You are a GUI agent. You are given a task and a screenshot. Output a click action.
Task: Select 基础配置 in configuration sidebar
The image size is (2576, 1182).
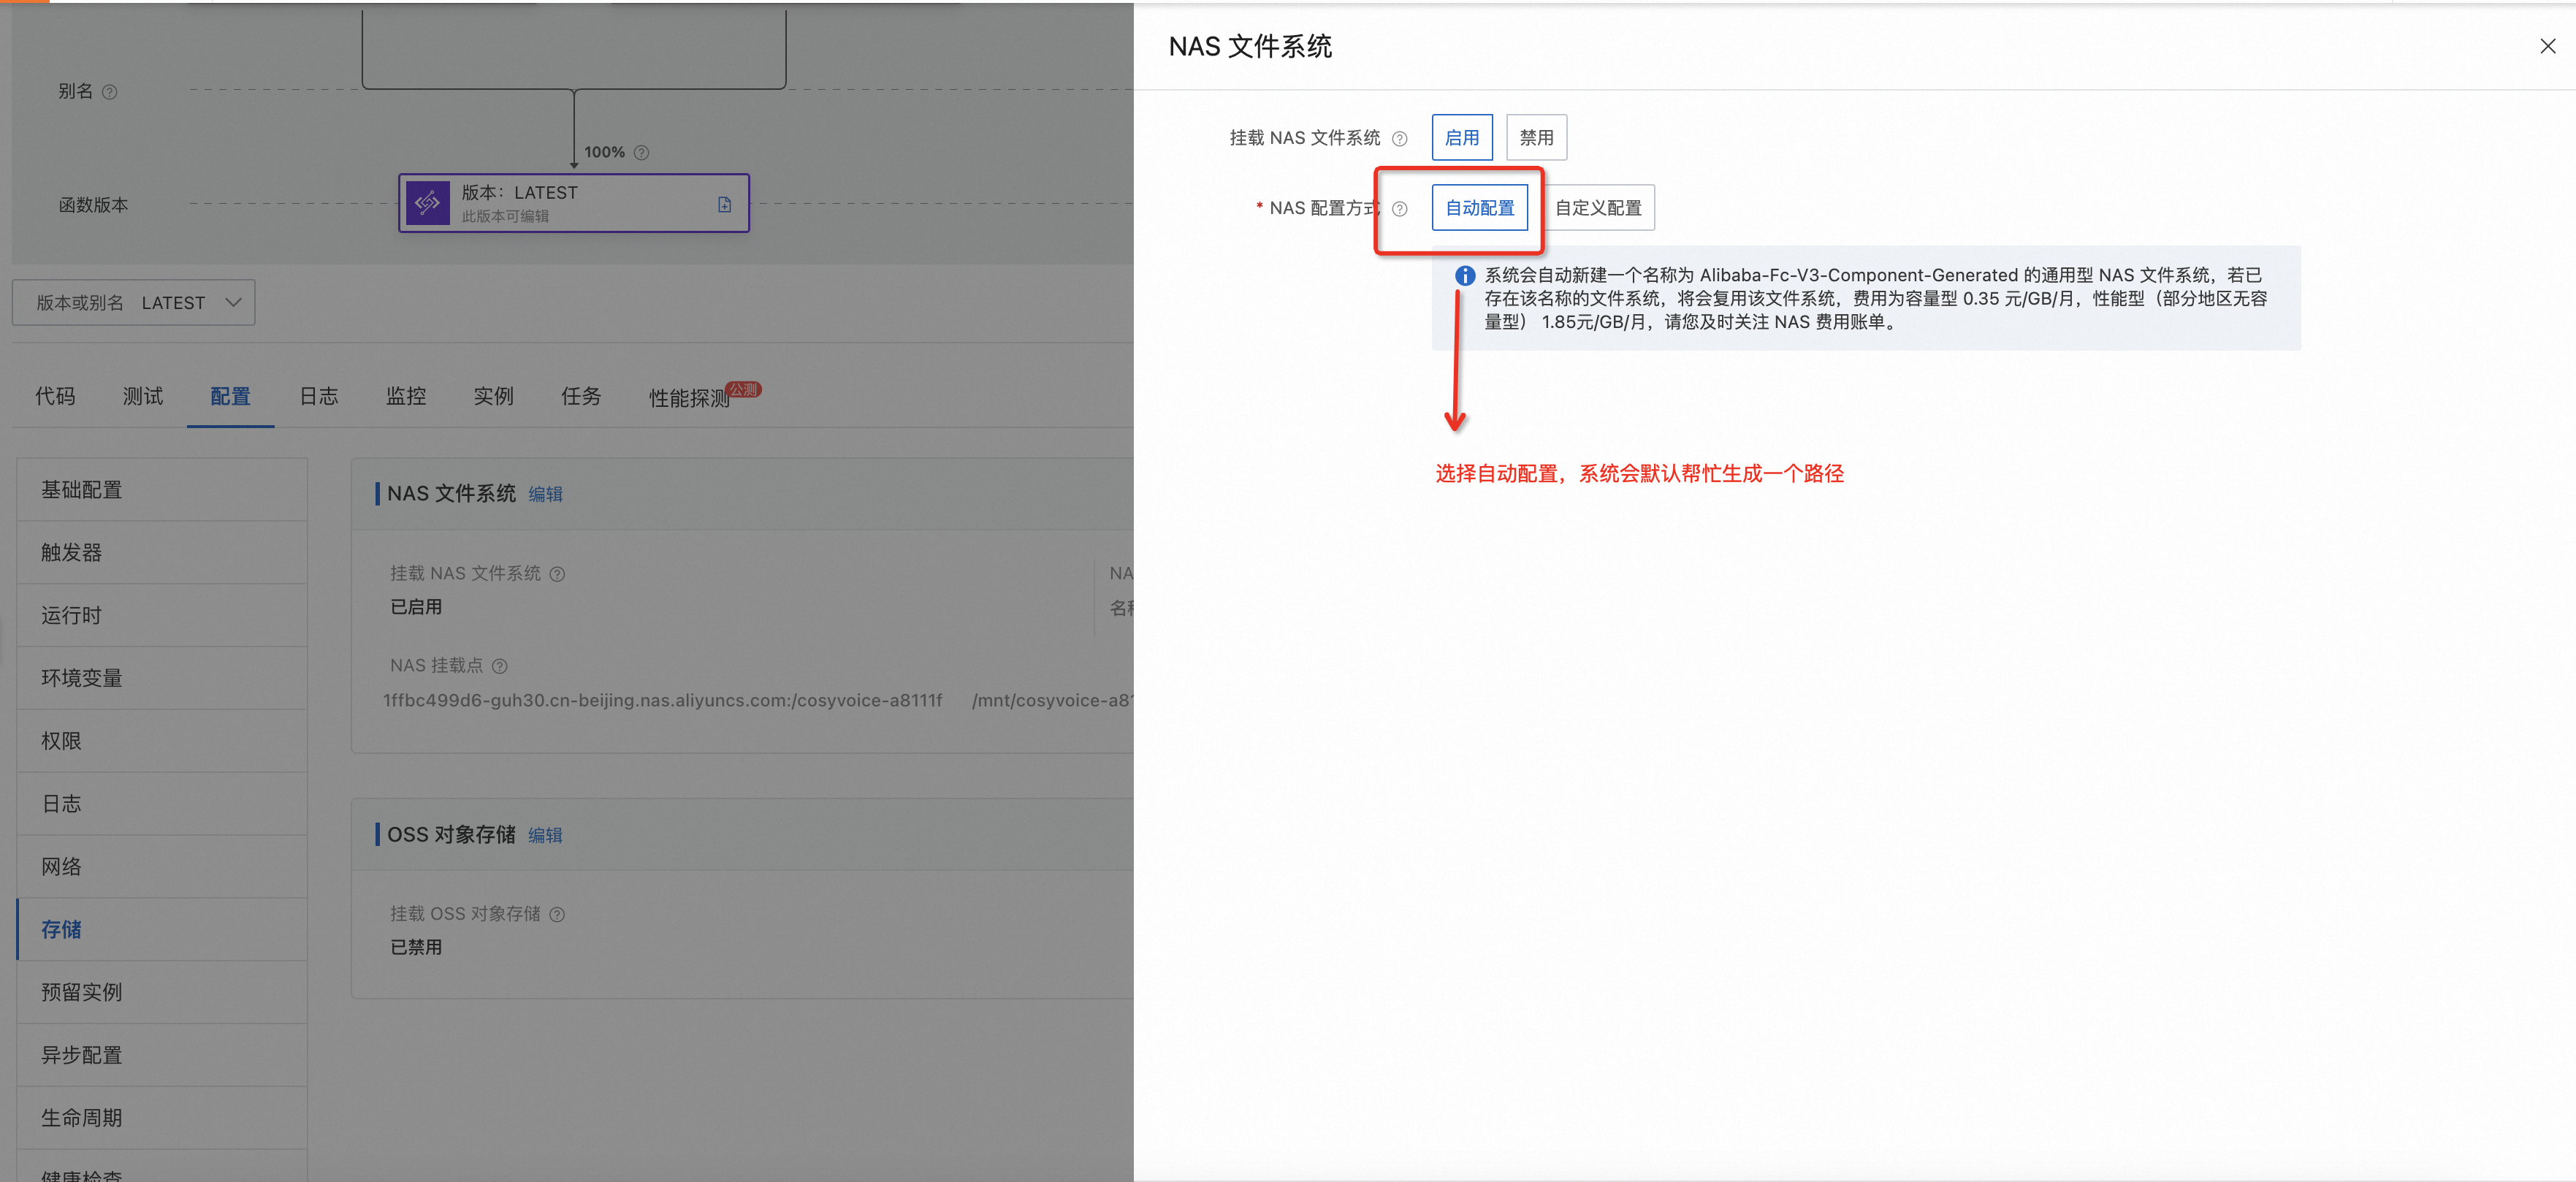[x=162, y=490]
